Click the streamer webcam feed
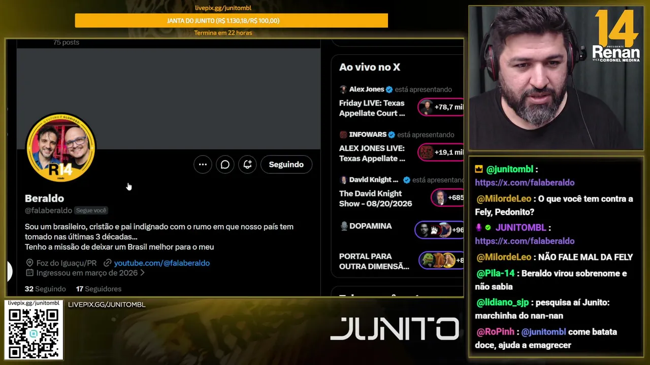The image size is (650, 365). 556,78
